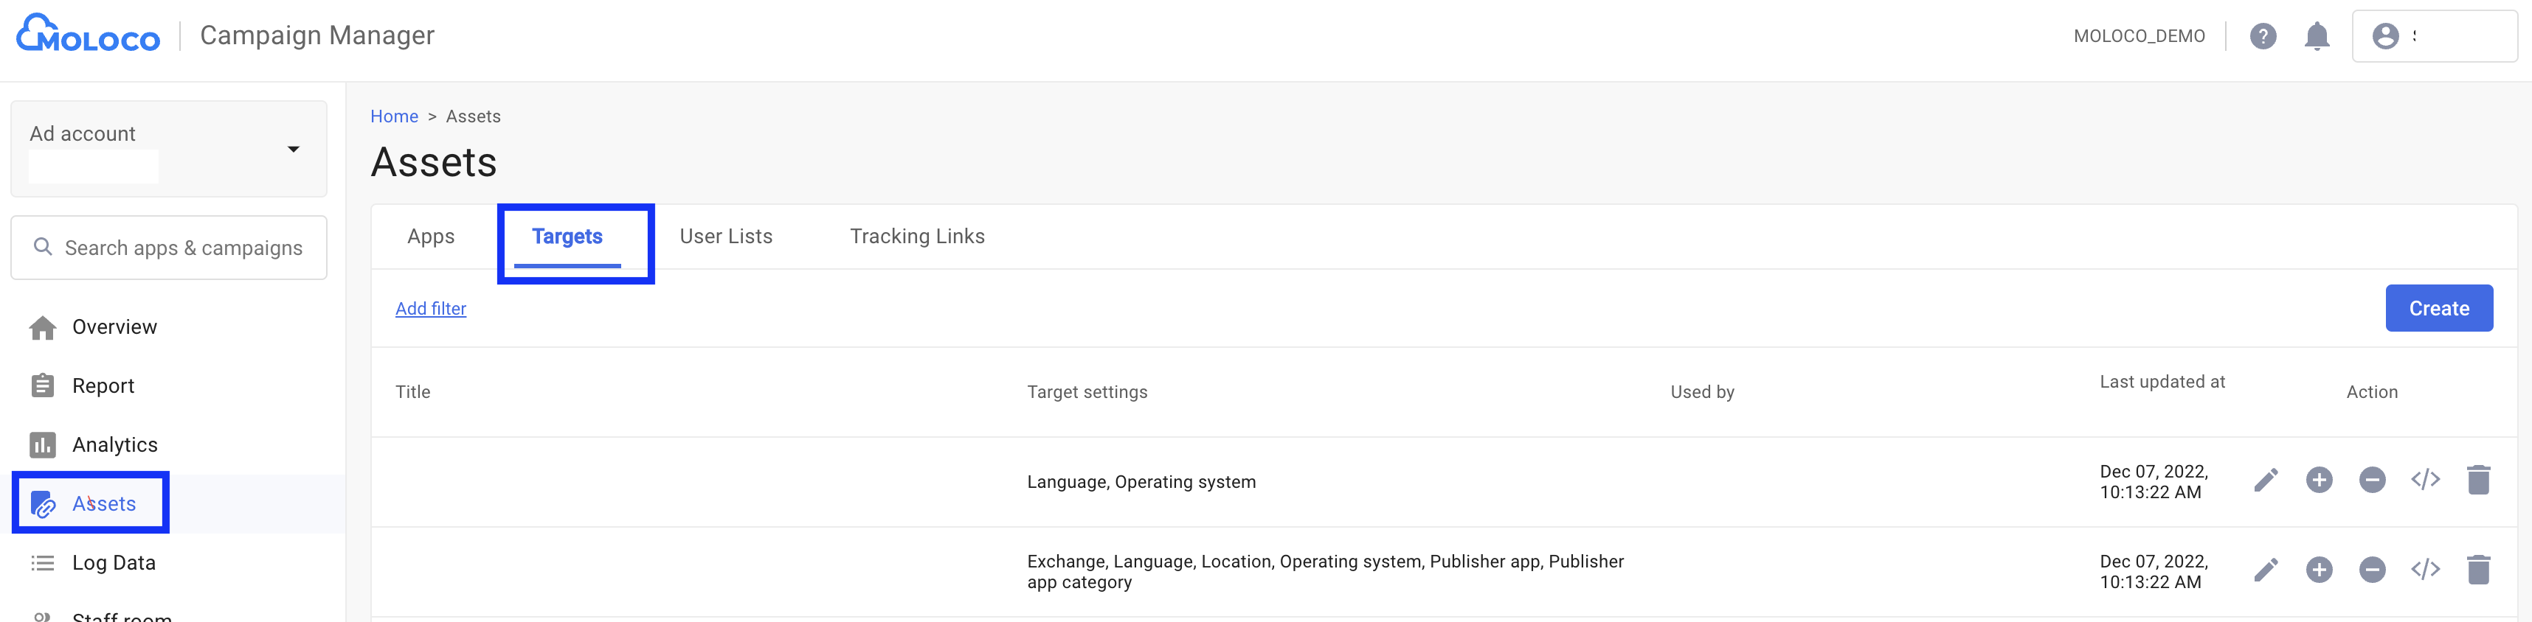Click trash icon in second target row
This screenshot has width=2532, height=622.
(x=2478, y=570)
